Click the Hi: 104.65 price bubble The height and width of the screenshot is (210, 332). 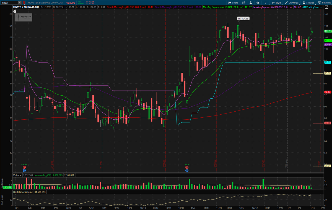pyautogui.click(x=243, y=19)
